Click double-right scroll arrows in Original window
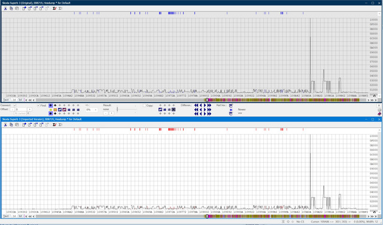Screen dimensions: 383x225 point(372,100)
